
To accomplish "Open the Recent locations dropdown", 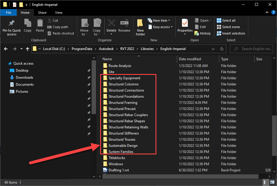I will coord(21,49).
